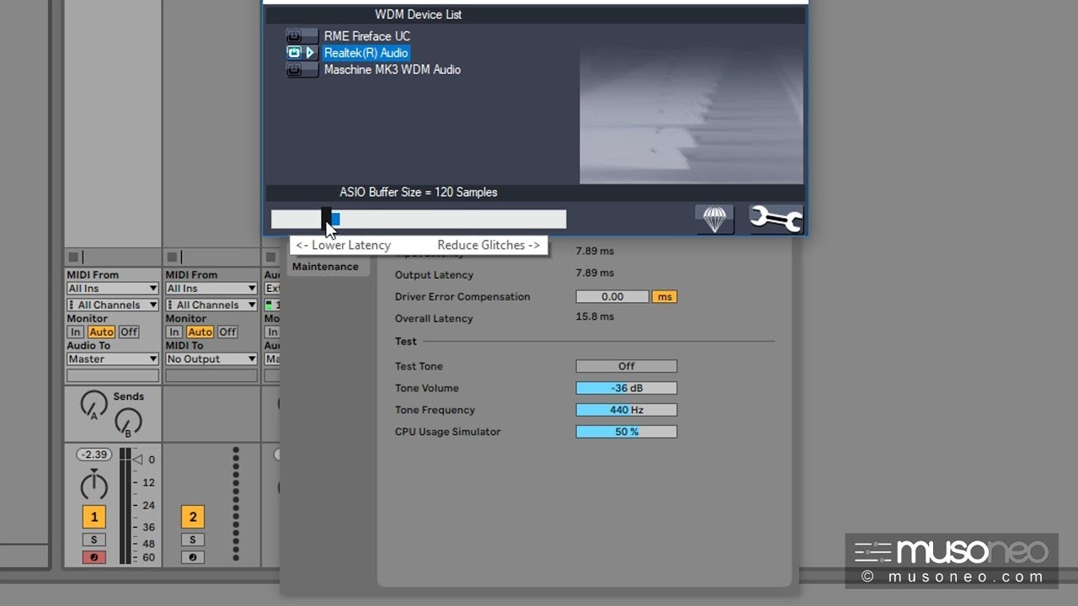Select Realtek(R) Audio device
The height and width of the screenshot is (606, 1078).
[366, 53]
